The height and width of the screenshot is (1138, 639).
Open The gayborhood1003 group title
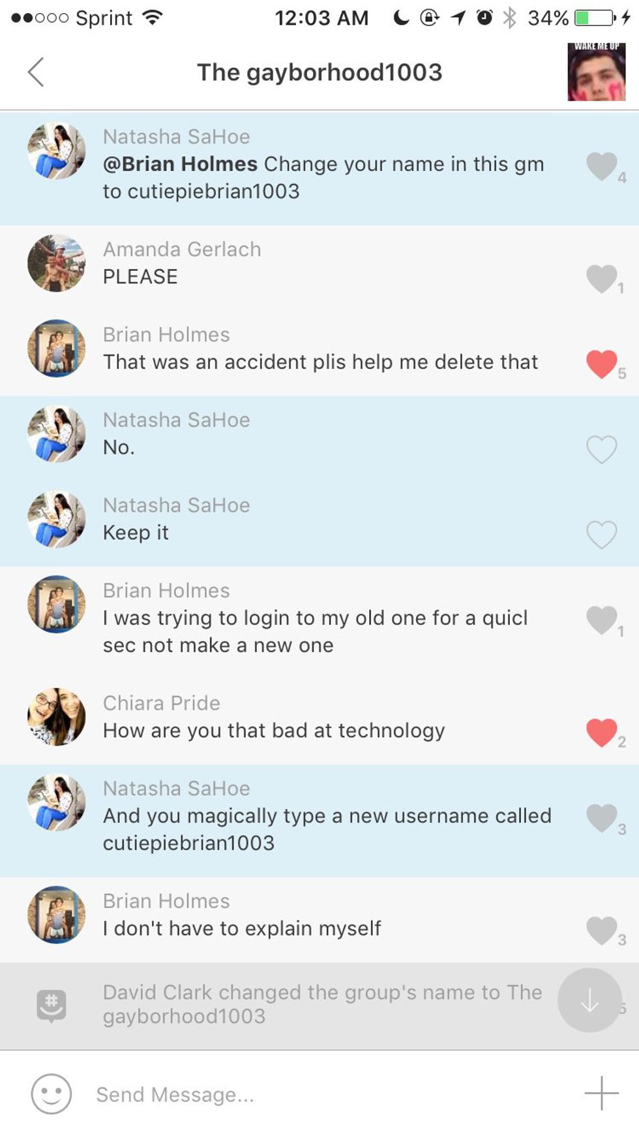319,72
